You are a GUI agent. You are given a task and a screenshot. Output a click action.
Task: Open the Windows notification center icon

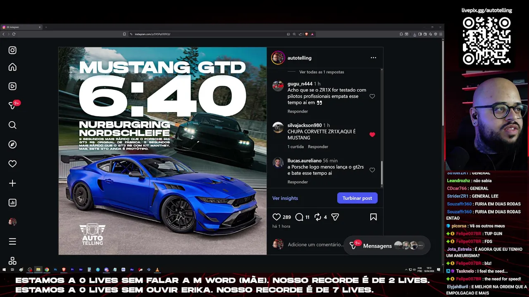pyautogui.click(x=438, y=269)
